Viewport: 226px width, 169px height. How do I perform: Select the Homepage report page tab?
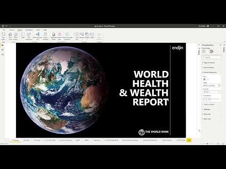click(16, 140)
